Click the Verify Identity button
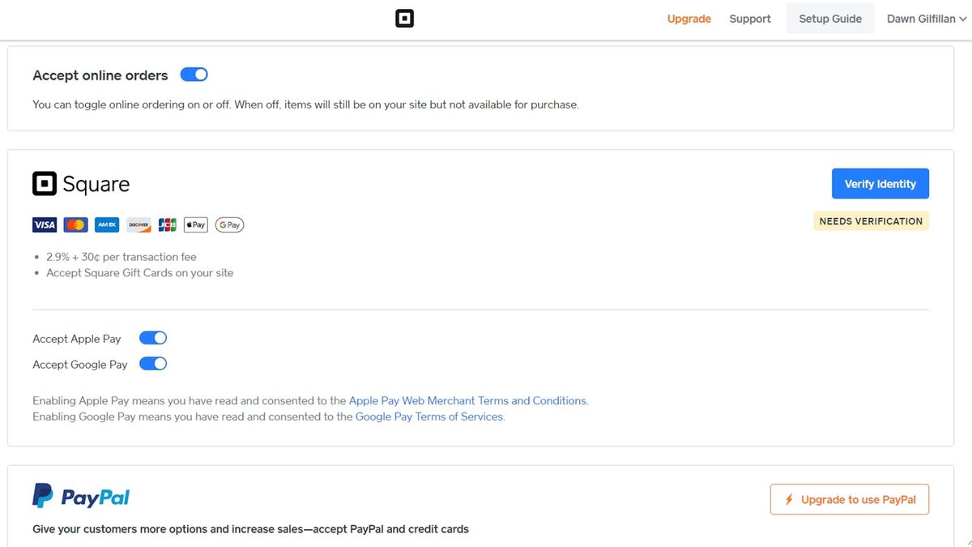972x547 pixels. (880, 183)
